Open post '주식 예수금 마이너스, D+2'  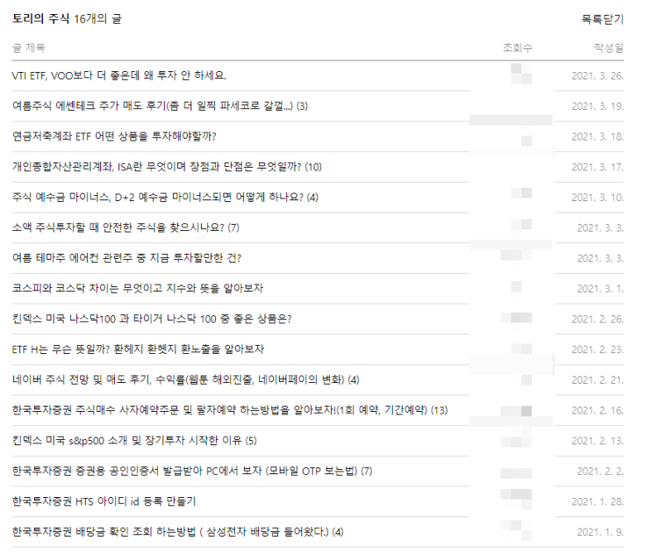(165, 198)
